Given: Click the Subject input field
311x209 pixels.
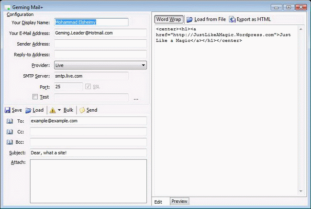Looking at the screenshot, I should pos(88,152).
